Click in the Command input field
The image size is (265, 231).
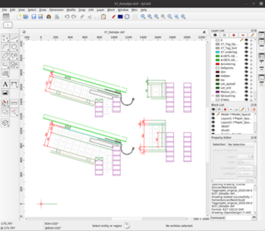(238, 218)
